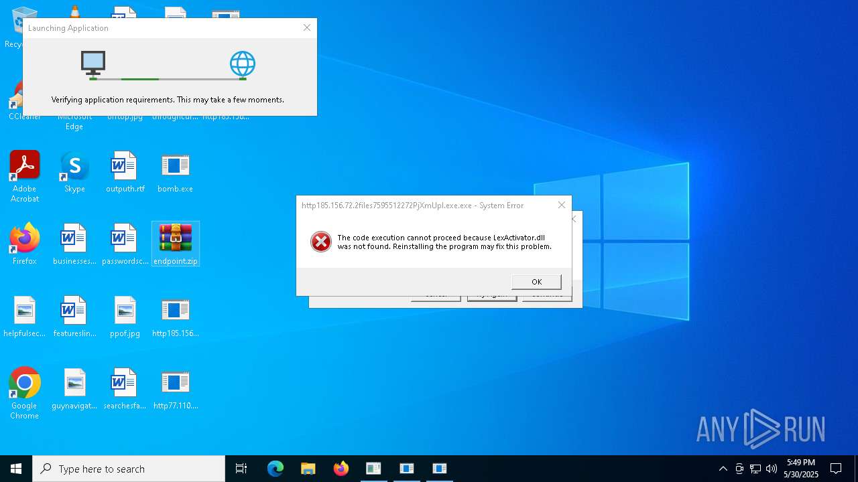Open Task View from the taskbar
Image resolution: width=858 pixels, height=482 pixels.
point(241,469)
